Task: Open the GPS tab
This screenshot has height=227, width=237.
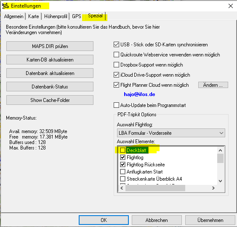Action: [x=77, y=16]
